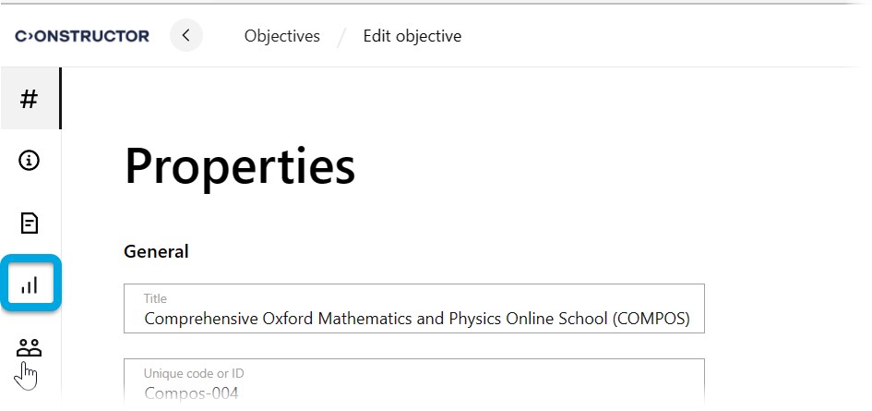Click the Constructor logo
872x411 pixels.
pos(82,36)
